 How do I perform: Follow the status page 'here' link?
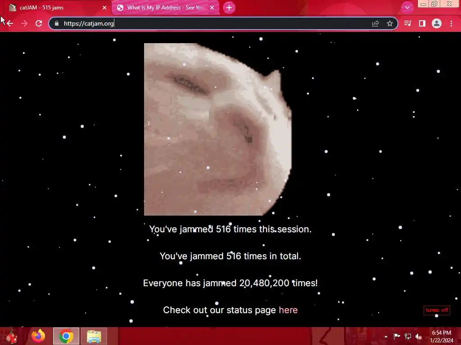pos(288,310)
